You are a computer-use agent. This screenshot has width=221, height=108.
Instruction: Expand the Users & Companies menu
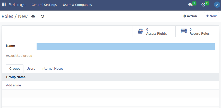pos(77,5)
